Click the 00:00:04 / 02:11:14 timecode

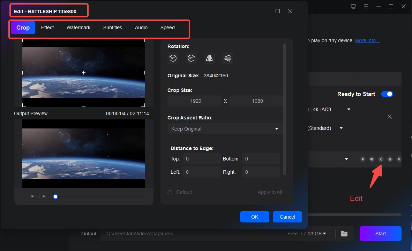pos(127,113)
